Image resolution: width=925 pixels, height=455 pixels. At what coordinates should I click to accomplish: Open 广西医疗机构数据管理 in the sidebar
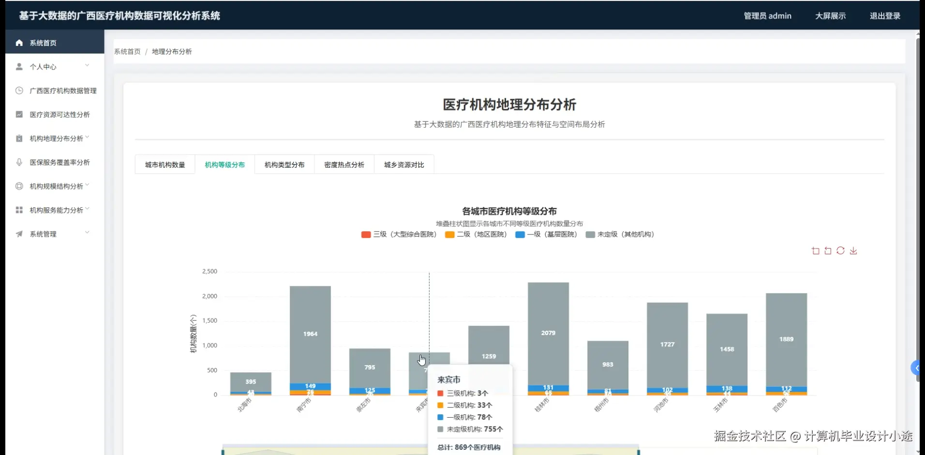pyautogui.click(x=55, y=90)
